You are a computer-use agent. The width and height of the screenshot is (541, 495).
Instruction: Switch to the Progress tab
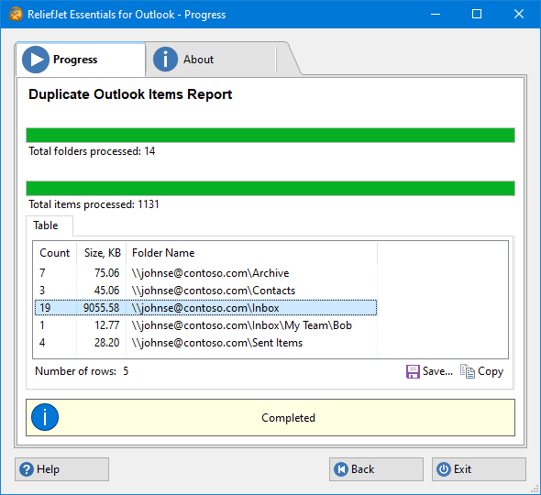click(81, 60)
